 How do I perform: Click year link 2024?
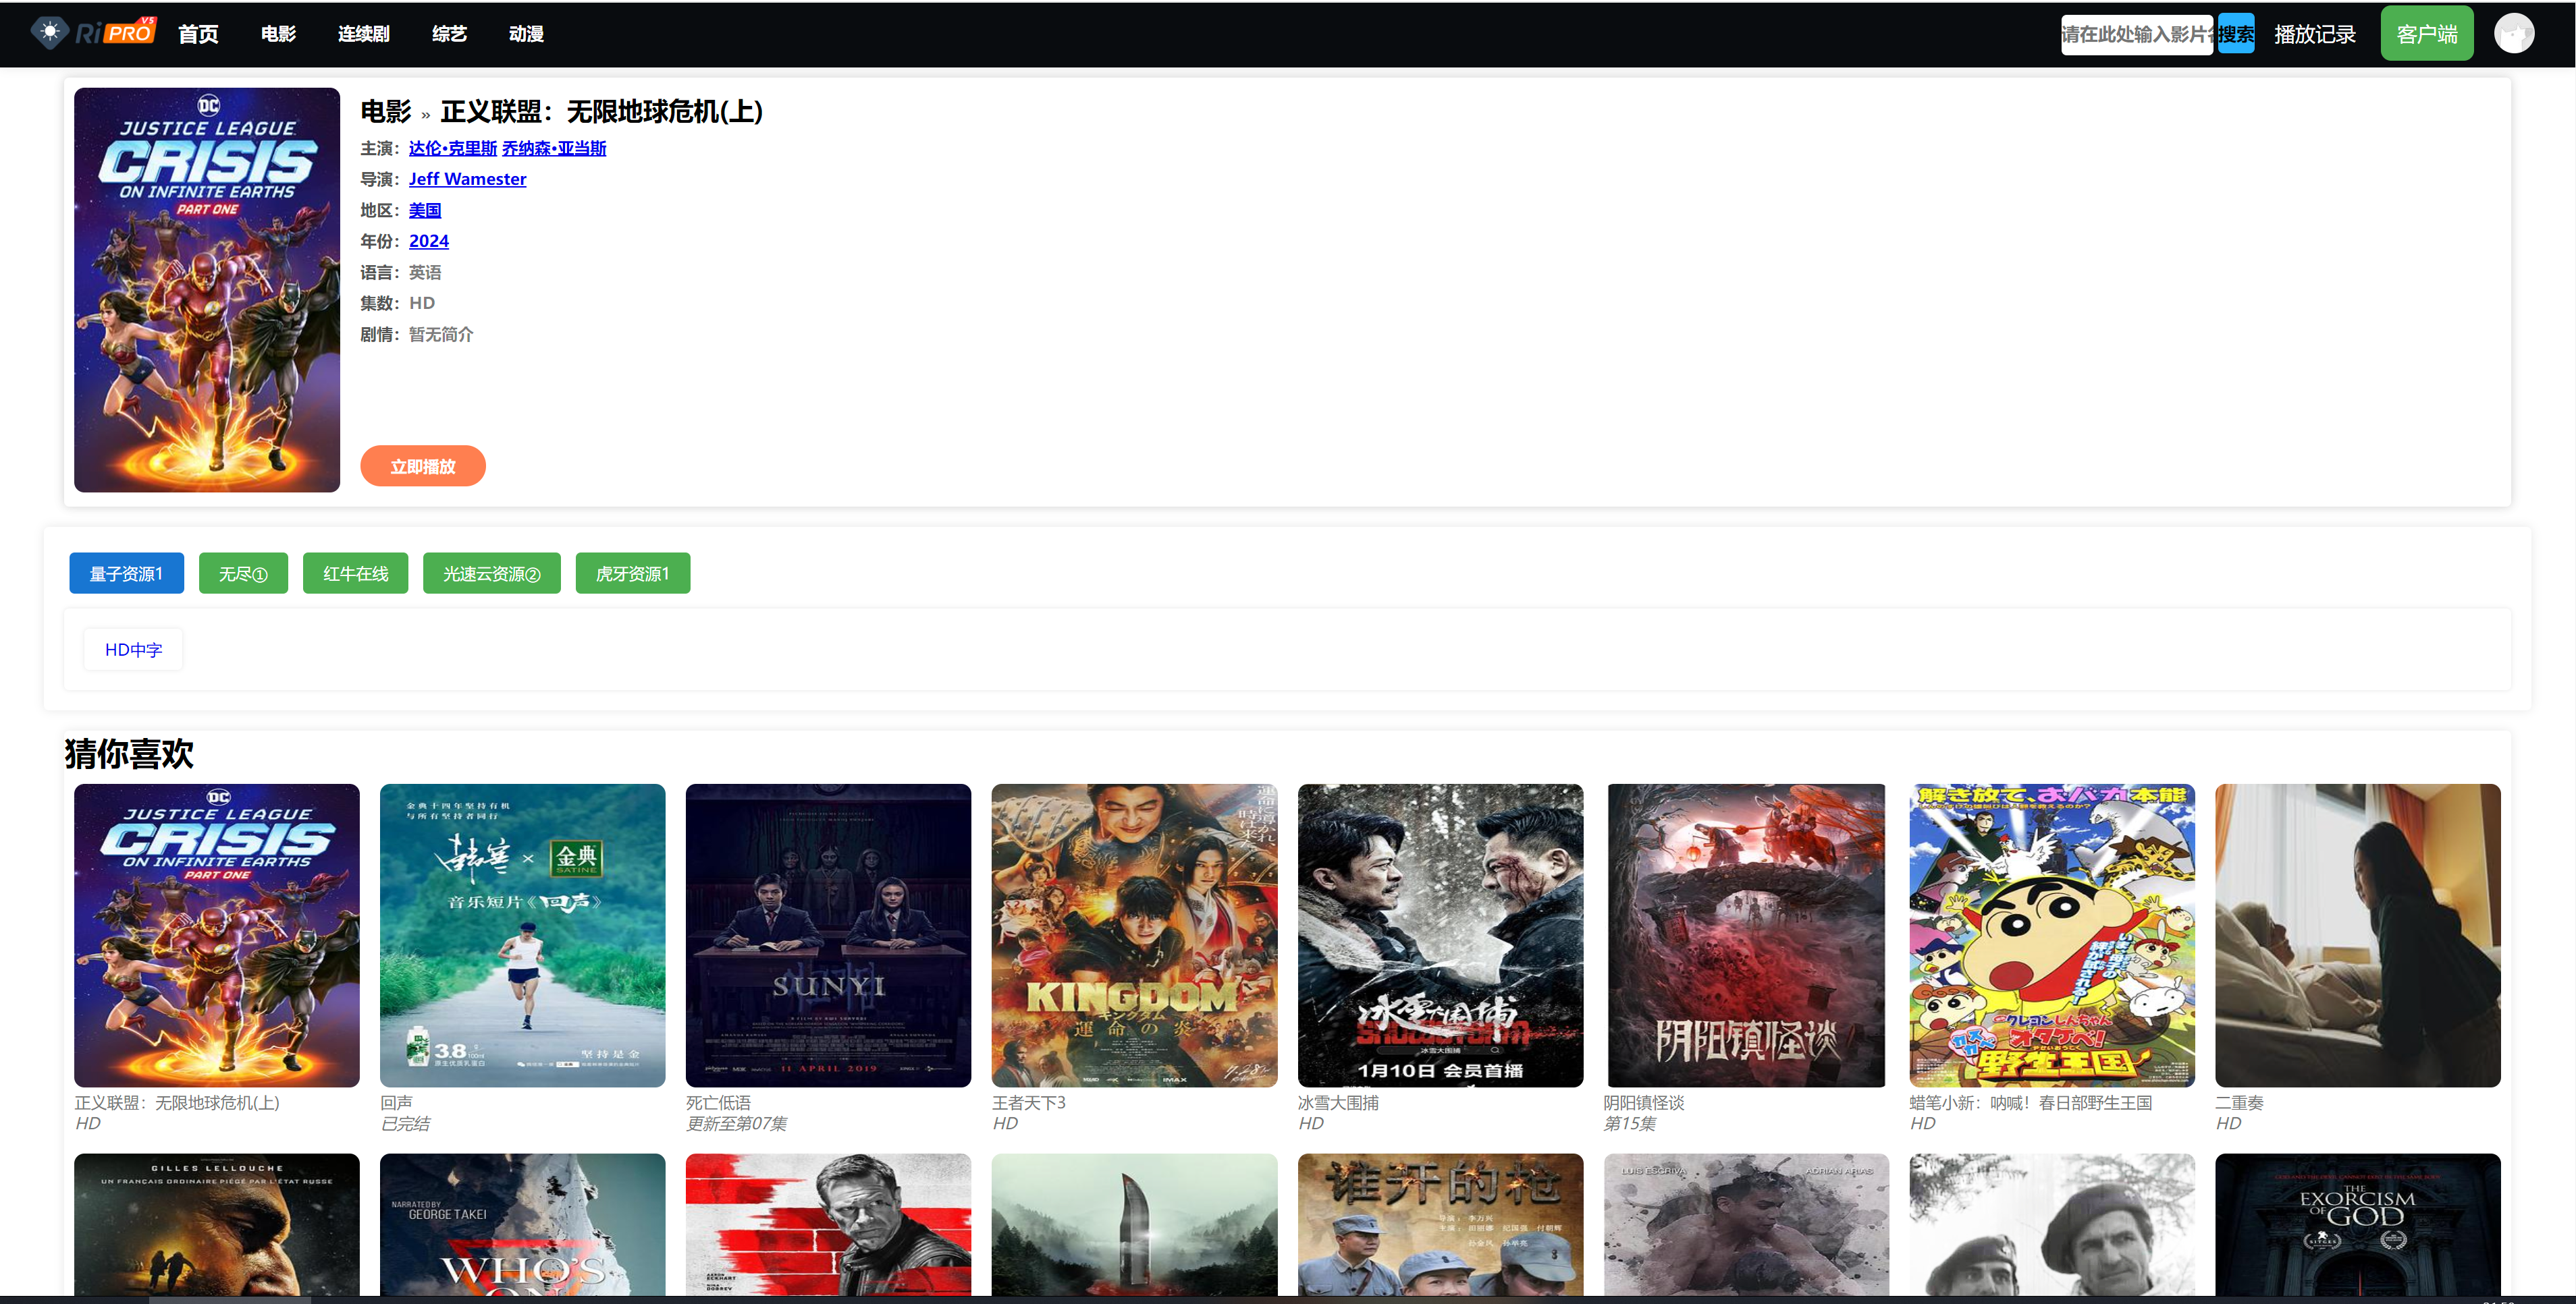(428, 241)
